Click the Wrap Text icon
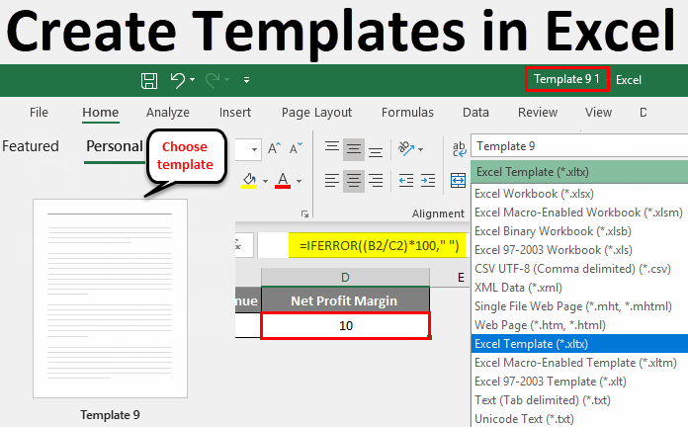 (459, 149)
